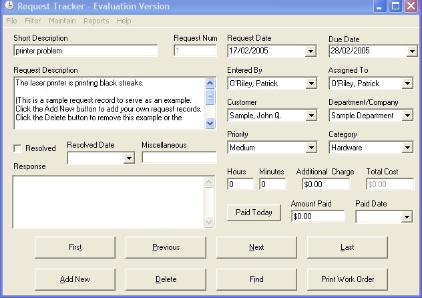The height and width of the screenshot is (298, 422).
Task: Go to the First record
Action: pyautogui.click(x=75, y=247)
